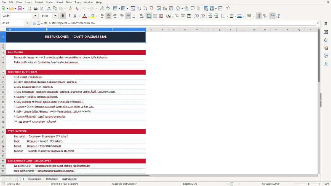Open the underline style dropdown arrow
The width and height of the screenshot is (331, 186).
coord(79,16)
